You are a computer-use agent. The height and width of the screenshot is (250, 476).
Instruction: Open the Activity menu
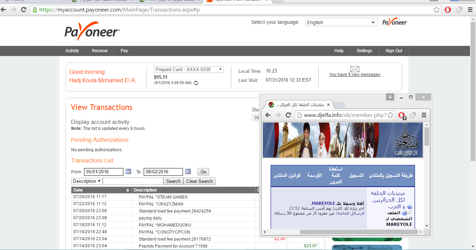[x=72, y=51]
